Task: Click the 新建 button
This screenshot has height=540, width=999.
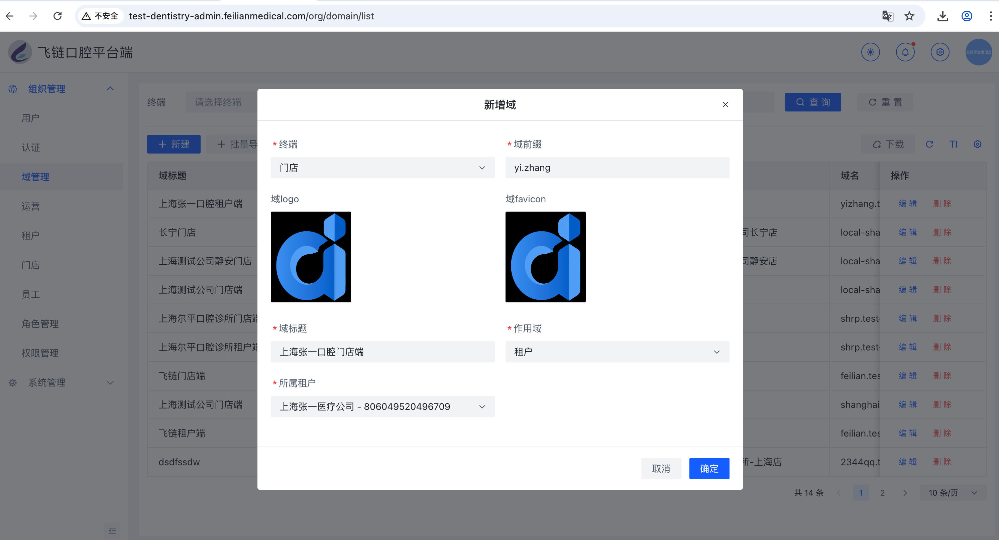Action: pos(174,145)
